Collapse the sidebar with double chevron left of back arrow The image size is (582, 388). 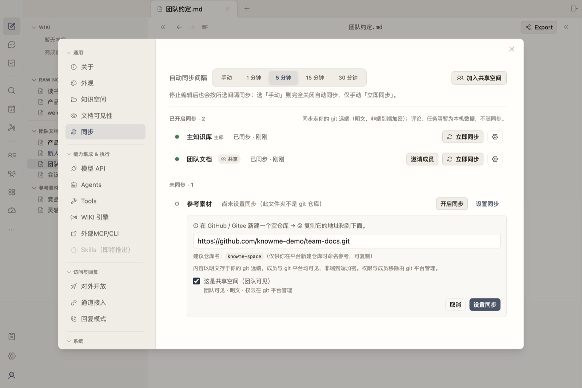[x=163, y=27]
